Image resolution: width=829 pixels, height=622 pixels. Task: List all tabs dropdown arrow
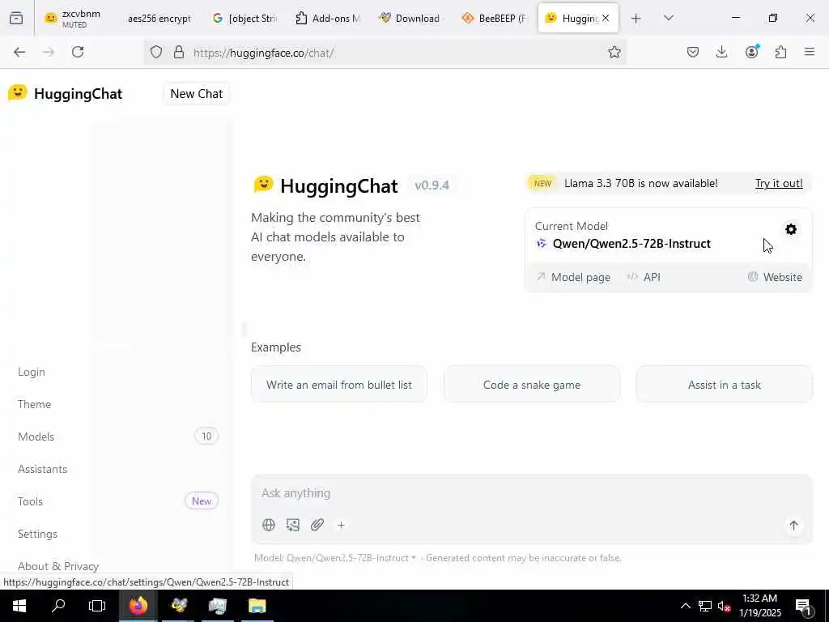668,18
